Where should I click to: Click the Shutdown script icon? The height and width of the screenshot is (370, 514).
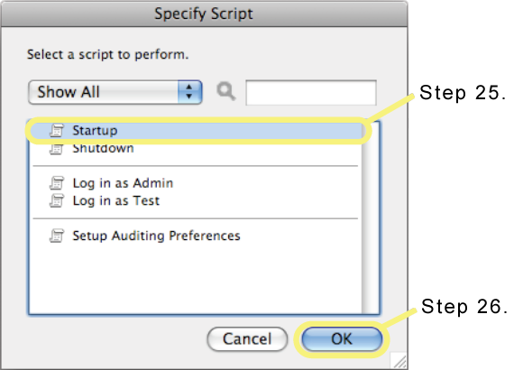coord(57,149)
